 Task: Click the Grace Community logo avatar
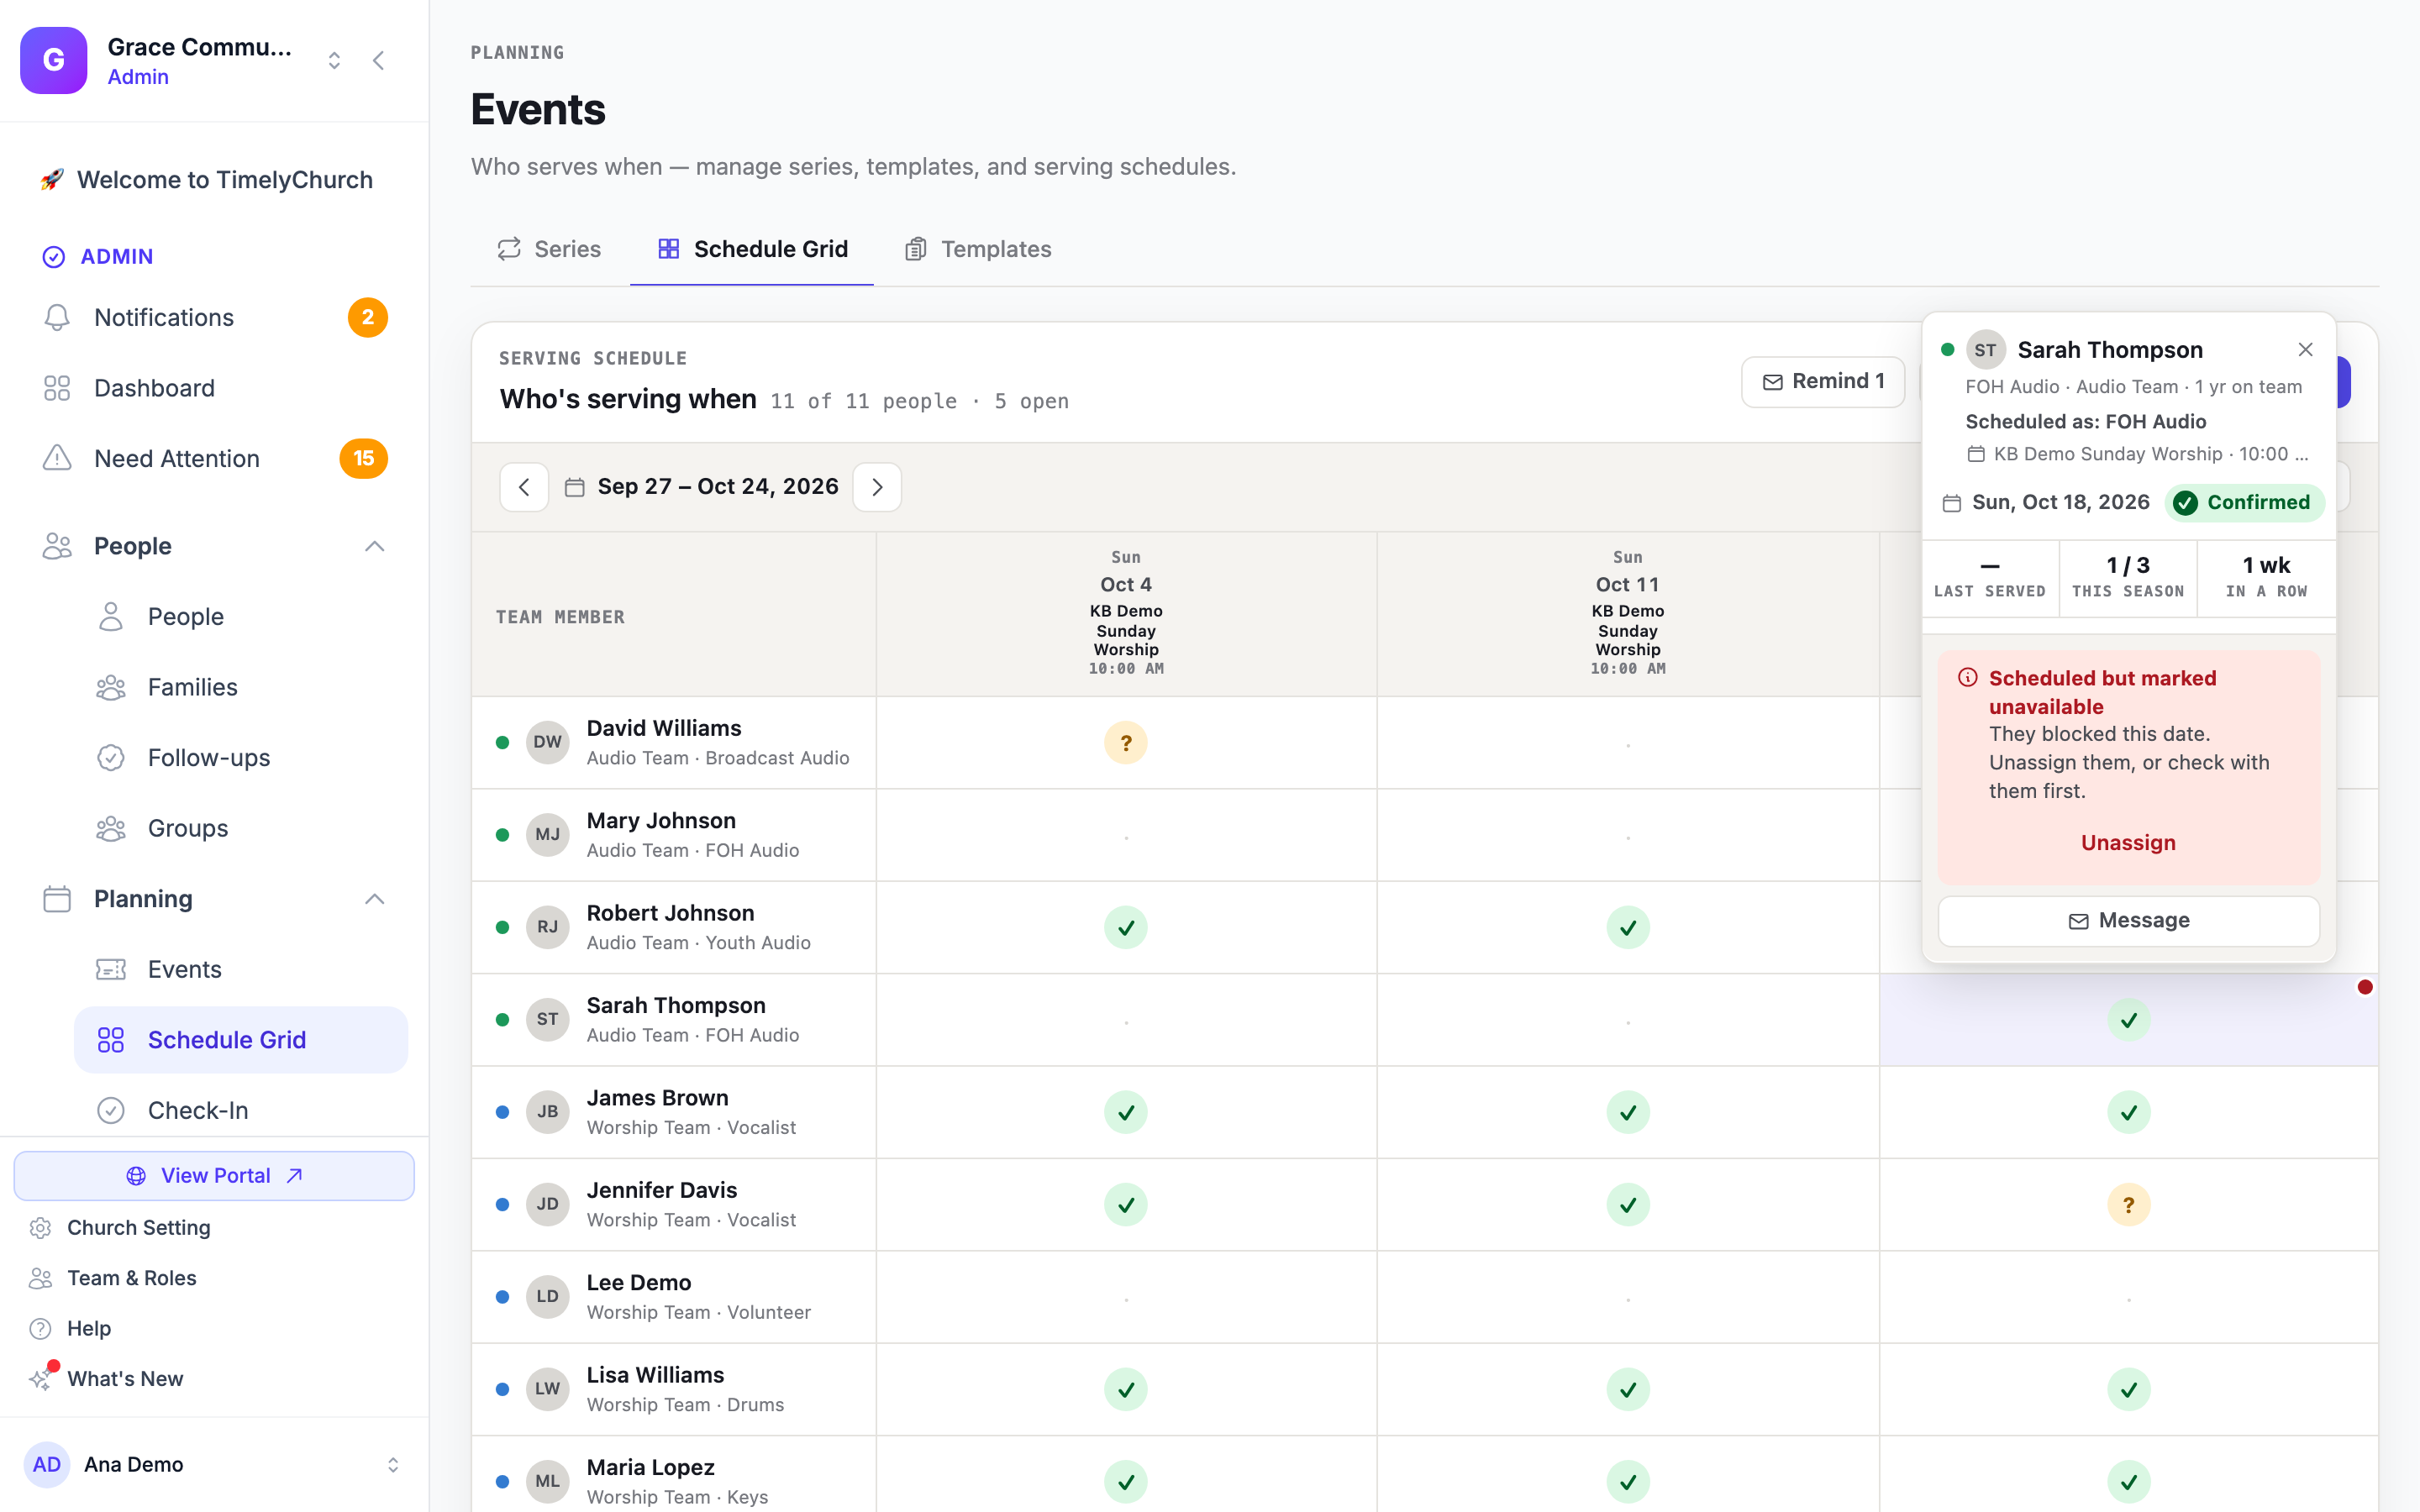click(x=54, y=61)
